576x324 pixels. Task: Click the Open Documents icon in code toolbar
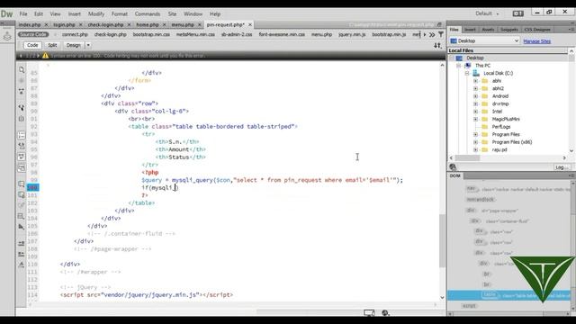(22, 70)
